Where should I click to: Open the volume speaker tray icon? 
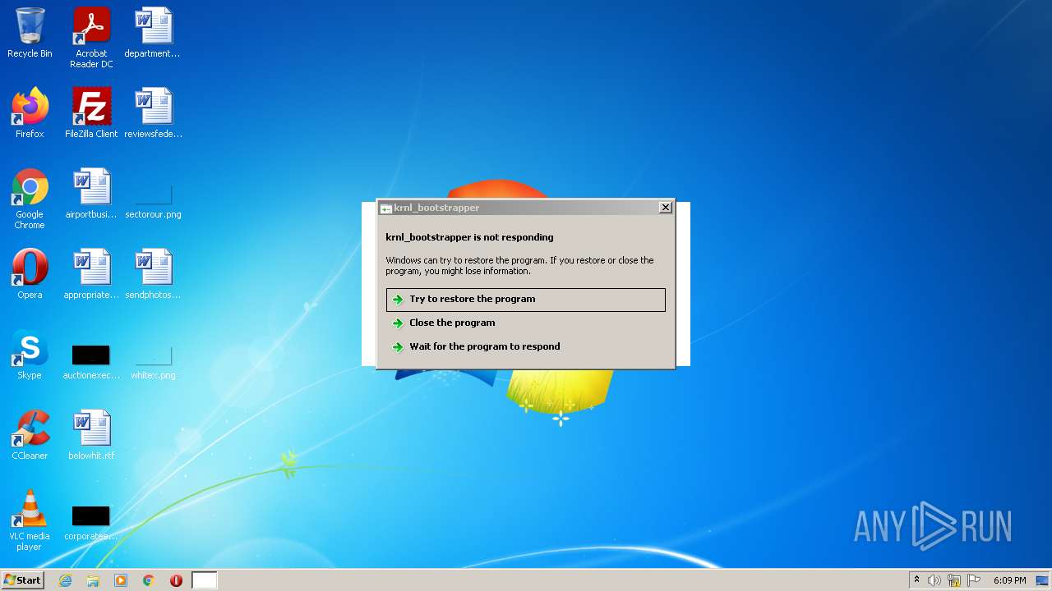click(x=934, y=580)
